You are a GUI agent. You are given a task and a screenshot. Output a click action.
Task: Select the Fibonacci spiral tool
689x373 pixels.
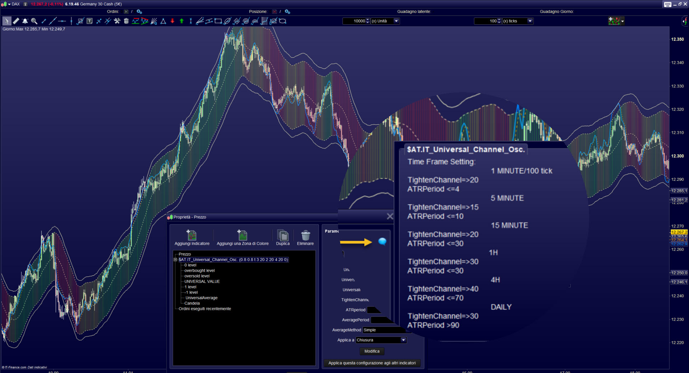[x=246, y=21]
